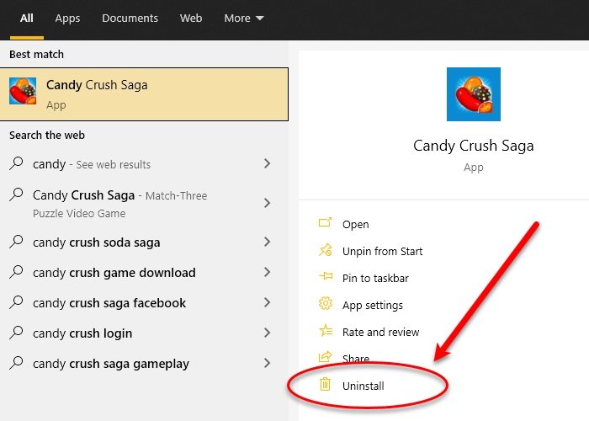Select 'candy crush soda saga' suggestion
This screenshot has height=421, width=589.
pyautogui.click(x=144, y=242)
